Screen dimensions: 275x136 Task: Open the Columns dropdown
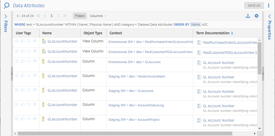pyautogui.click(x=98, y=16)
